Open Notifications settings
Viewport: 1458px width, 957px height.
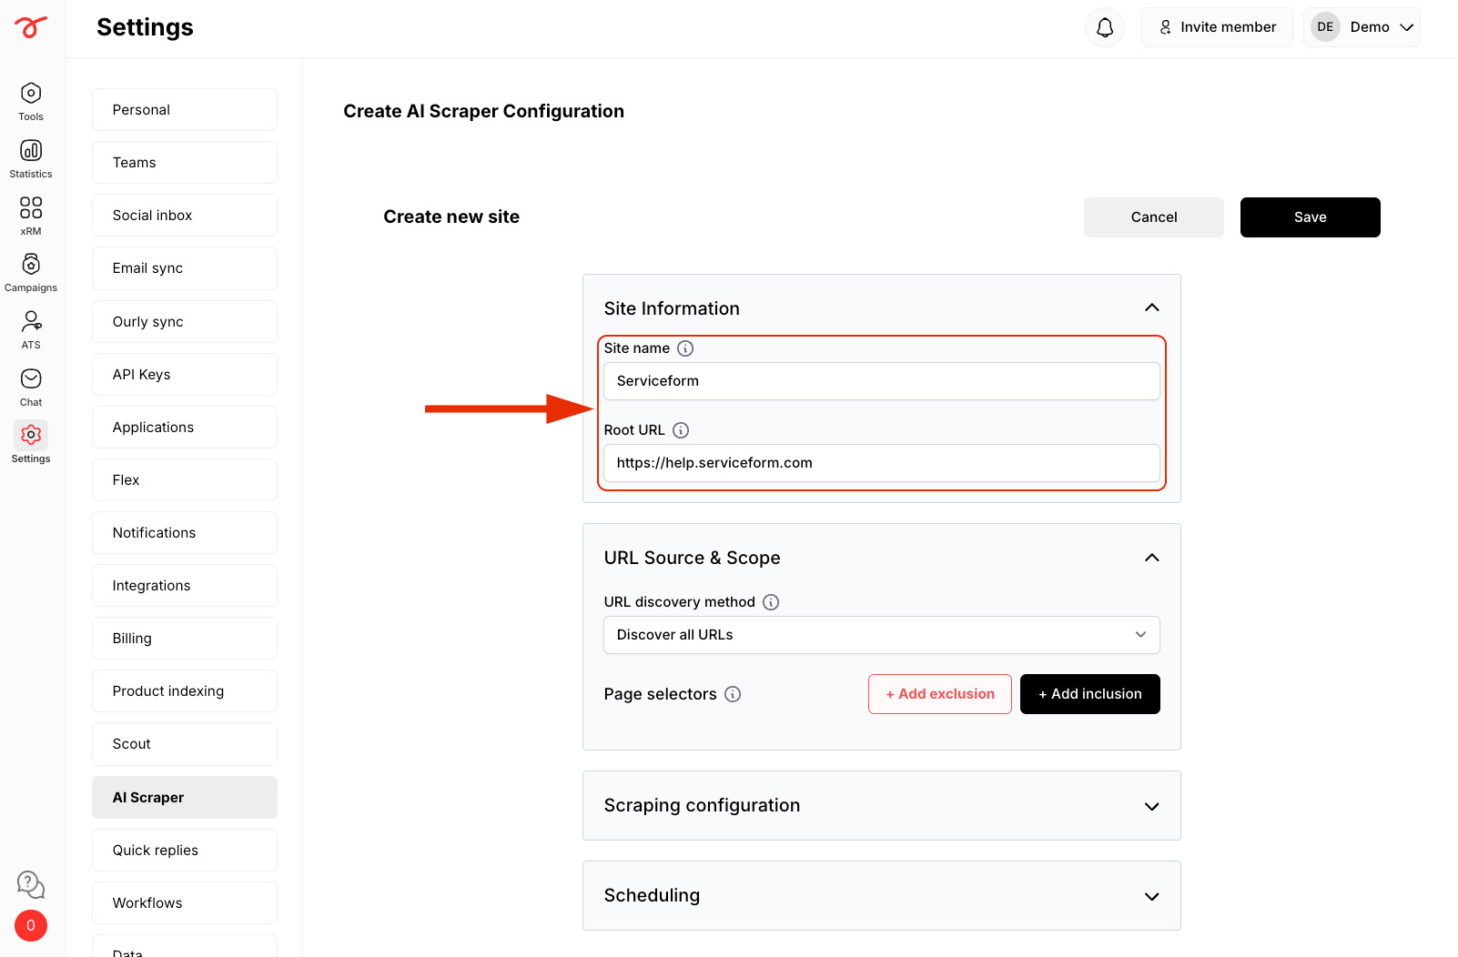185,533
